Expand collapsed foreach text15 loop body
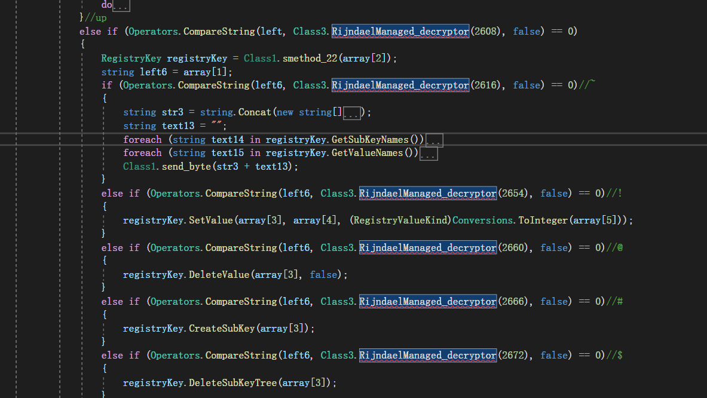Viewport: 707px width, 398px height. point(429,154)
